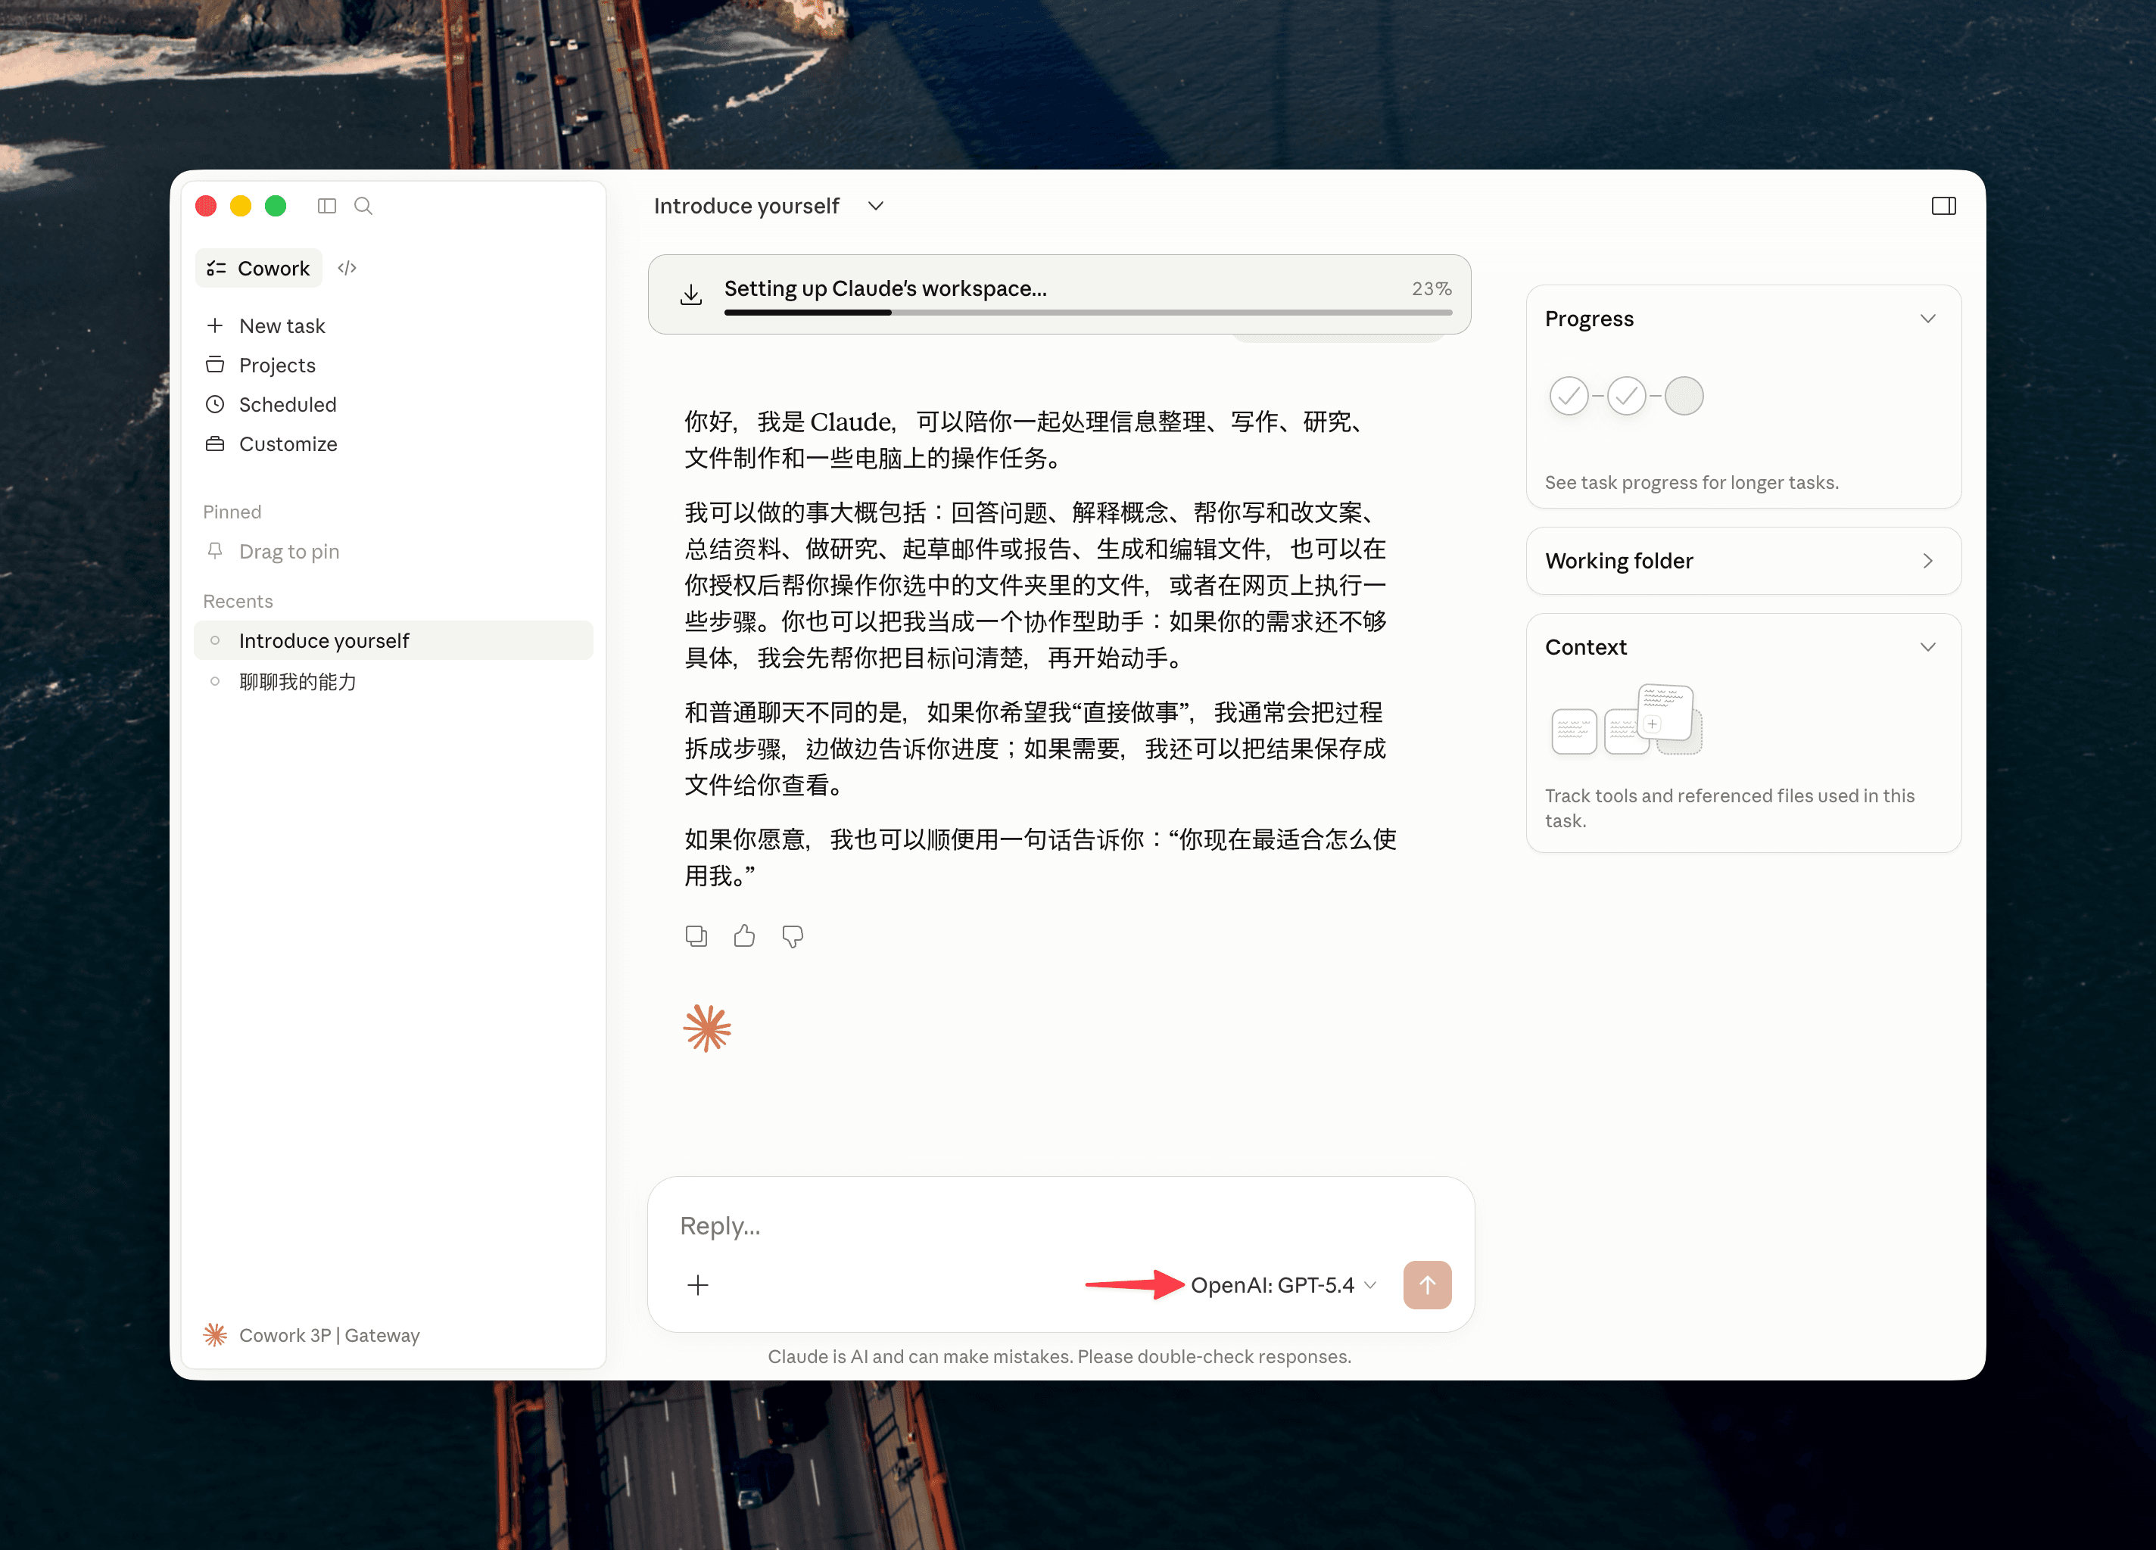
Task: Collapse the Progress panel
Action: [1927, 319]
